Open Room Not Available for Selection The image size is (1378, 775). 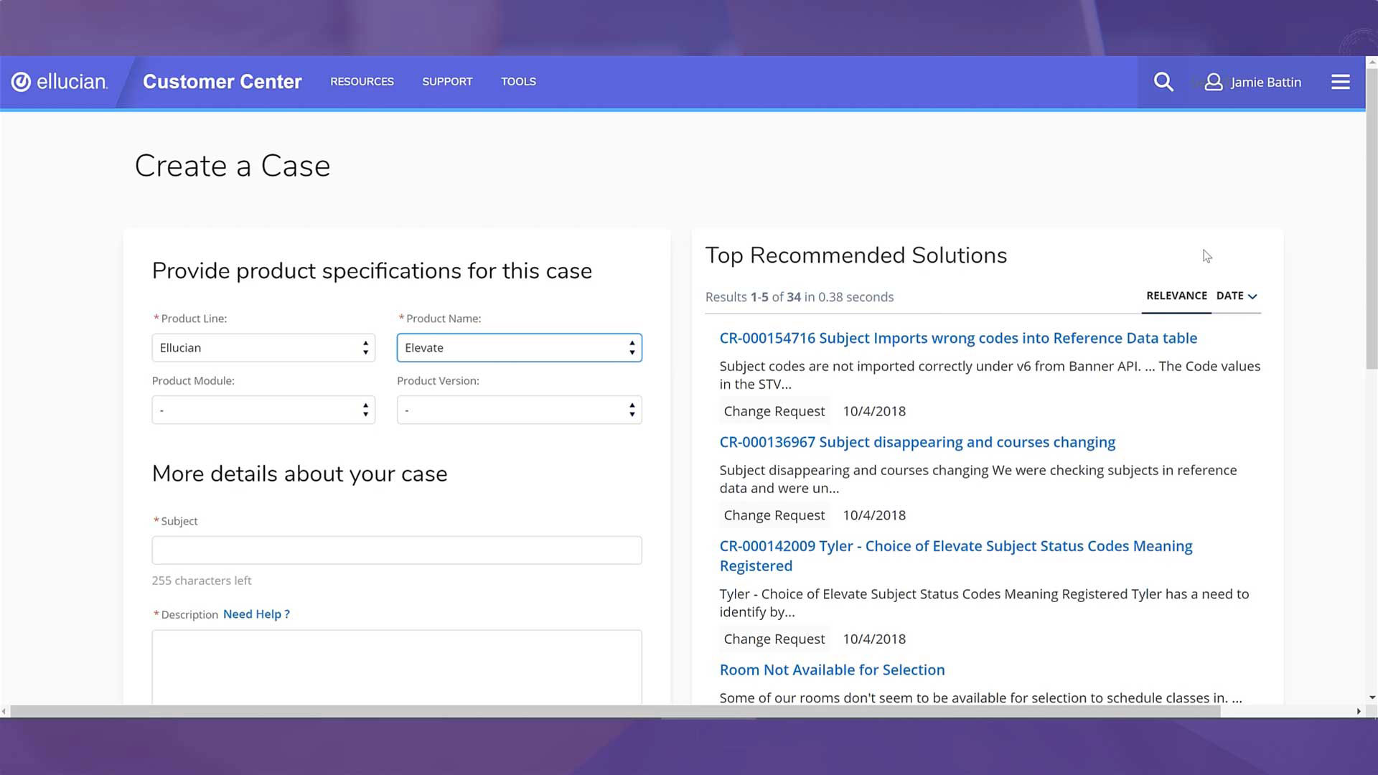pyautogui.click(x=832, y=670)
